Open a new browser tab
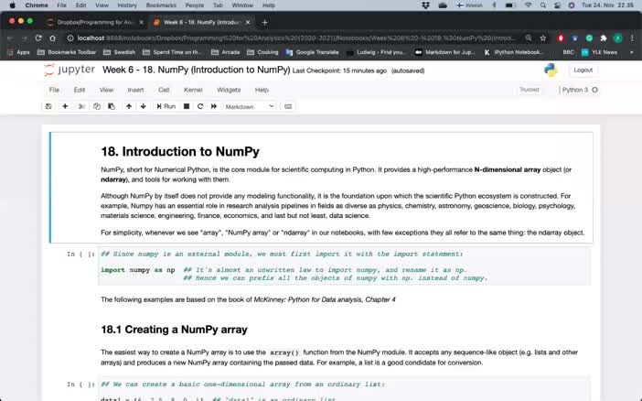The height and width of the screenshot is (401, 642). pyautogui.click(x=264, y=23)
